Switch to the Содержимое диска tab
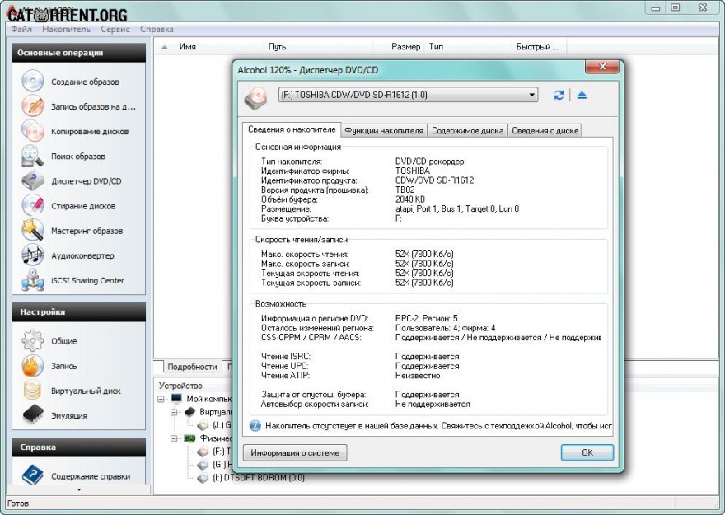725x515 pixels. click(467, 131)
